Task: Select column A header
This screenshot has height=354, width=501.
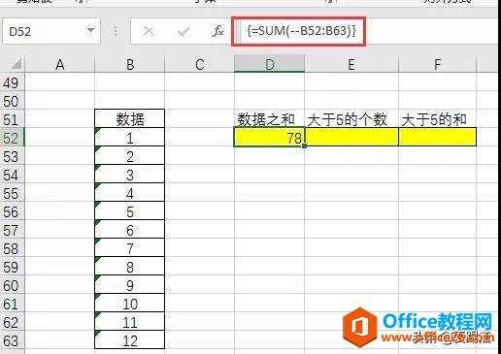Action: click(60, 64)
